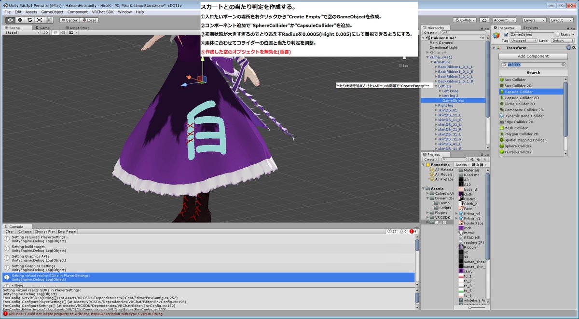Switch to the Asset Store tab

[77, 28]
